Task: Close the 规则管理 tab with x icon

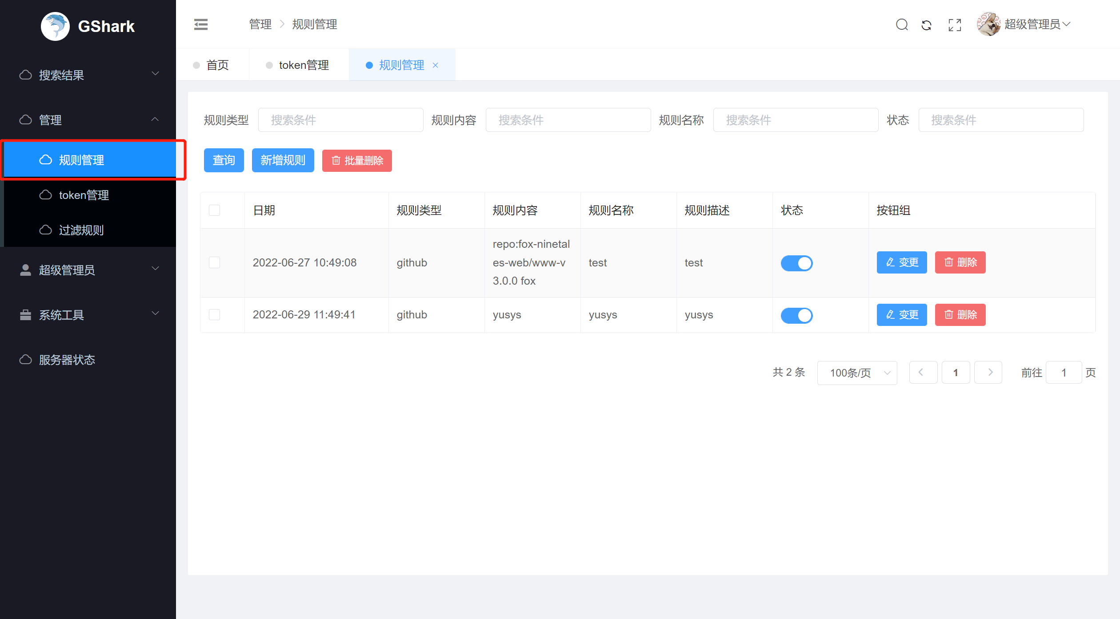Action: coord(436,65)
